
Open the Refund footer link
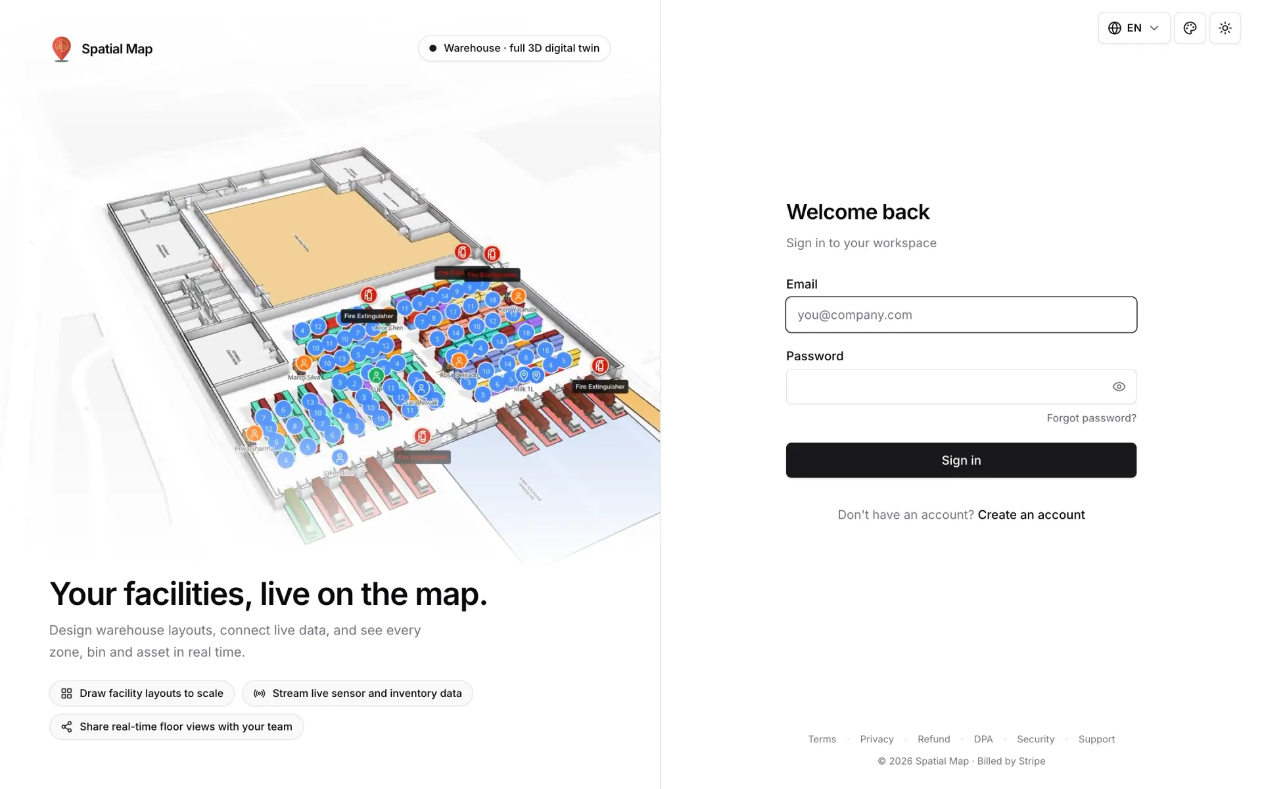[933, 739]
